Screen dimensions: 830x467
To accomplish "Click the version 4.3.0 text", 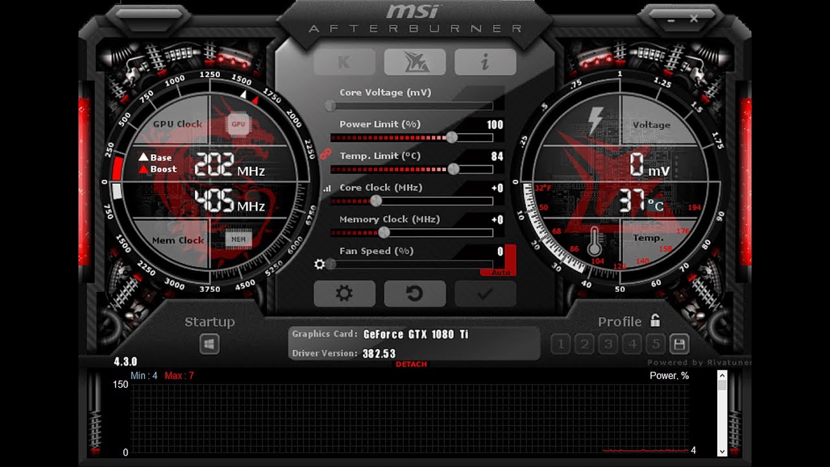I will (125, 362).
